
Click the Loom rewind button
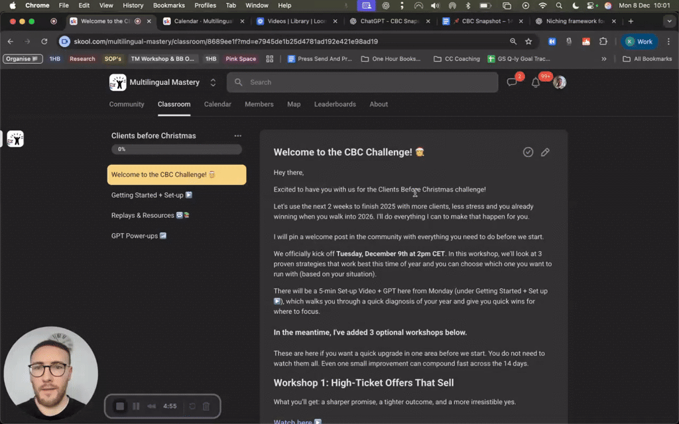(152, 406)
